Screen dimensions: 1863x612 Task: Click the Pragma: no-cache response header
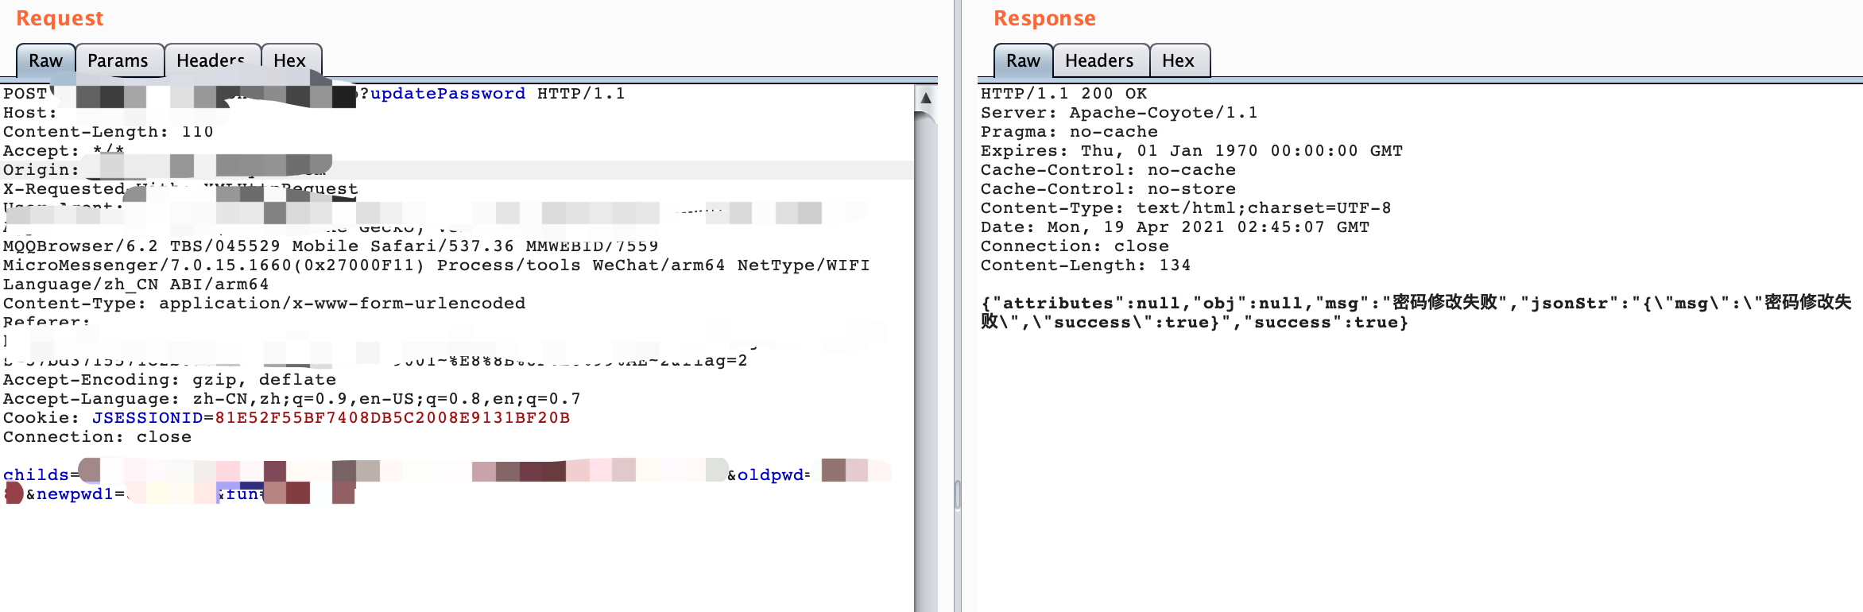tap(1069, 132)
